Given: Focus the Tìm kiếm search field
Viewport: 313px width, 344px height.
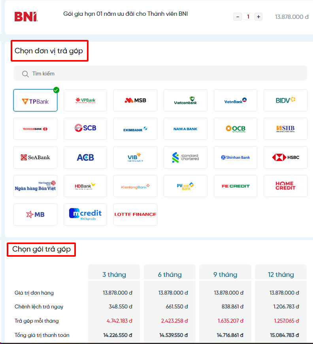Looking at the screenshot, I should pos(160,73).
